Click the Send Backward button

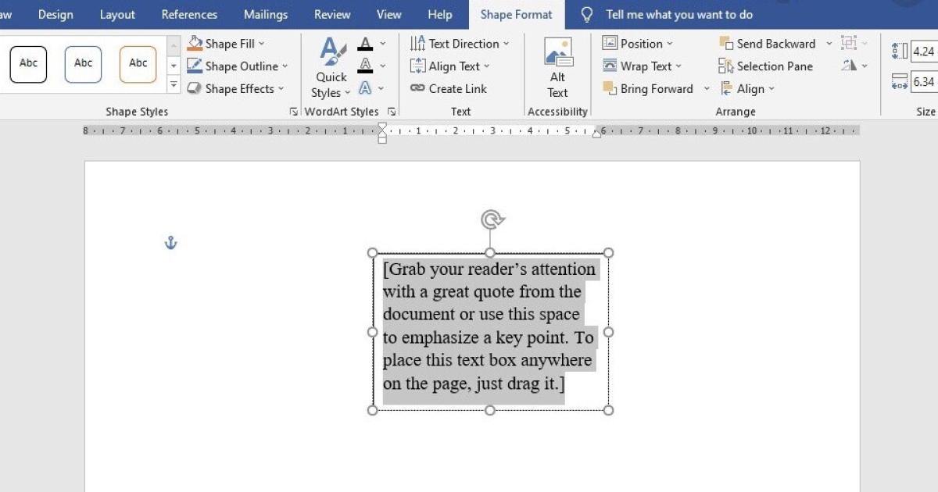770,43
